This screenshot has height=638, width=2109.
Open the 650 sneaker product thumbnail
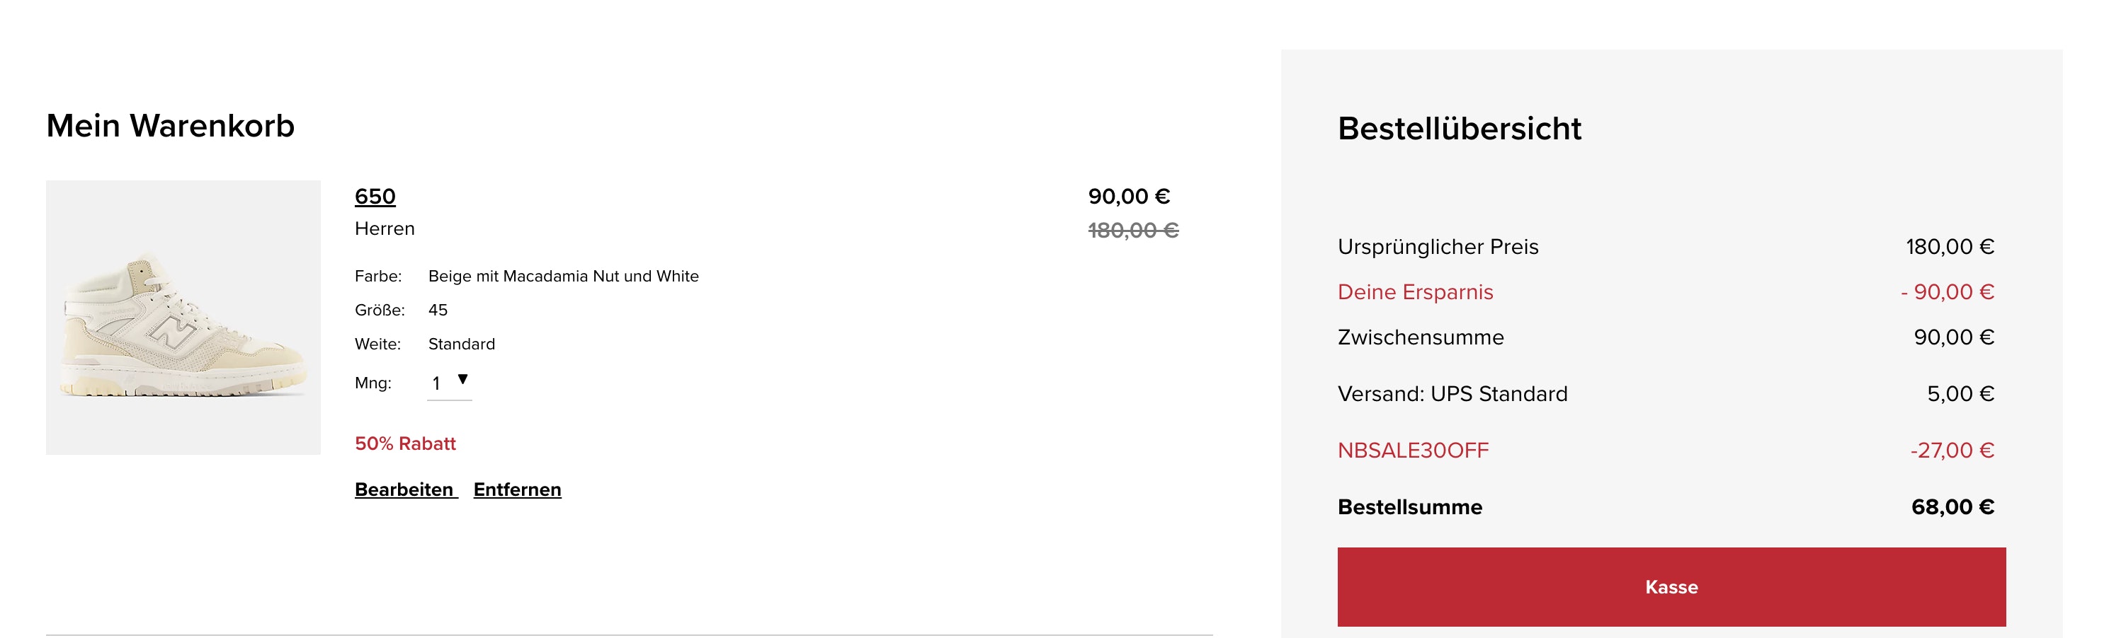coord(183,318)
